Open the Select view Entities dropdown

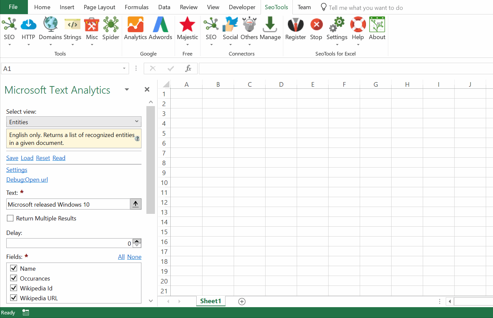pos(74,122)
